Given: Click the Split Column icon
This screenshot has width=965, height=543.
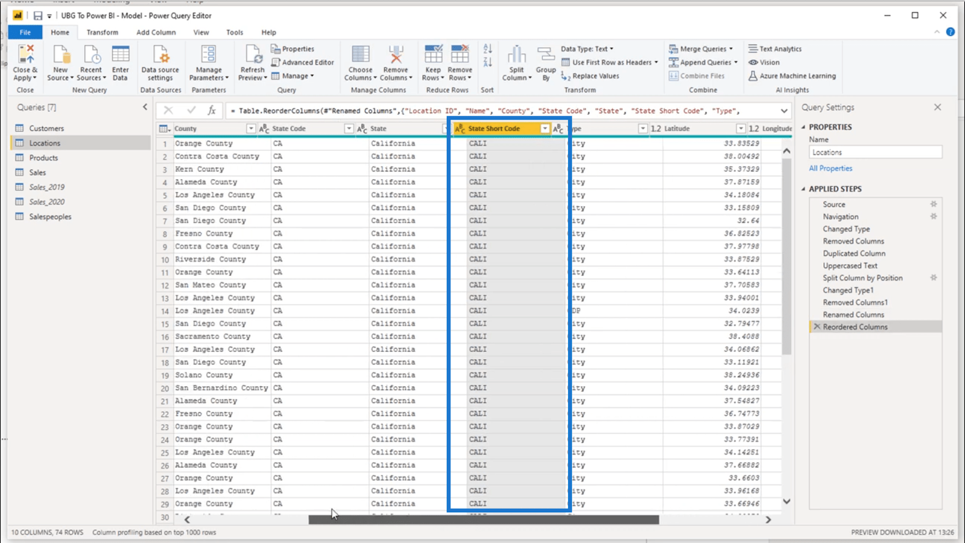Looking at the screenshot, I should tap(517, 54).
